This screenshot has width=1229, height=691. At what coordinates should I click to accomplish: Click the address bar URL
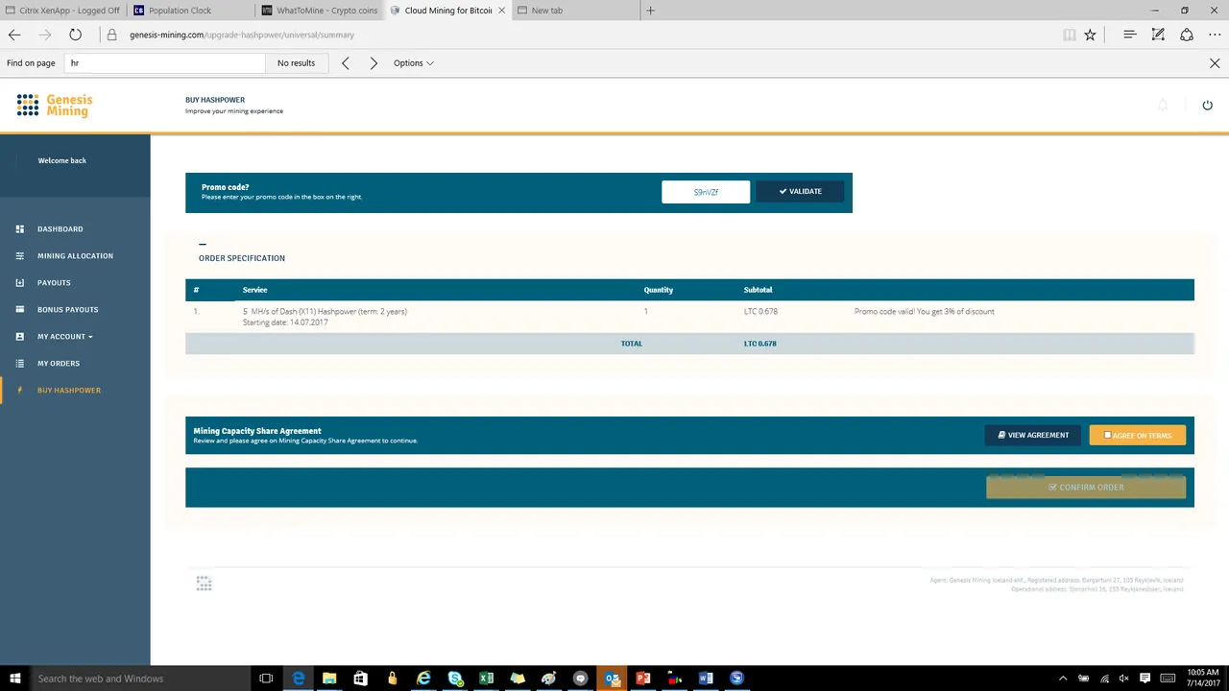click(x=242, y=35)
